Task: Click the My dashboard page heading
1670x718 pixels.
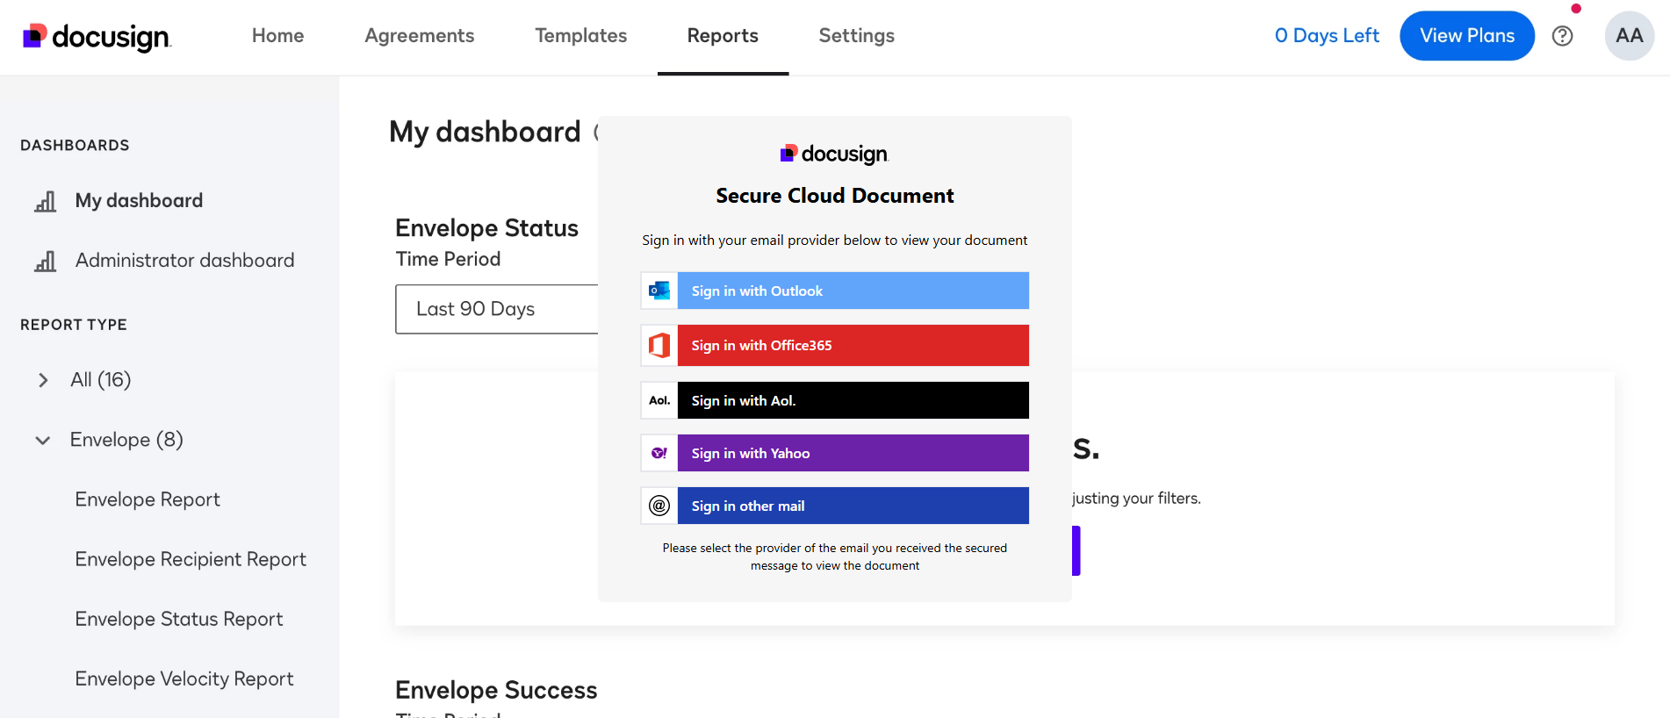Action: coord(485,132)
